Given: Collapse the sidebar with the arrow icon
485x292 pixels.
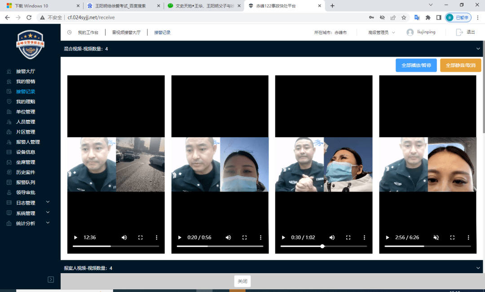Looking at the screenshot, I should tap(51, 279).
